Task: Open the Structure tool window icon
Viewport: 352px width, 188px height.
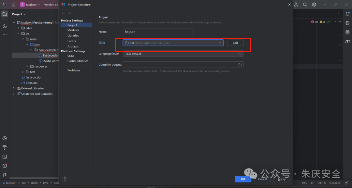Action: click(5, 26)
